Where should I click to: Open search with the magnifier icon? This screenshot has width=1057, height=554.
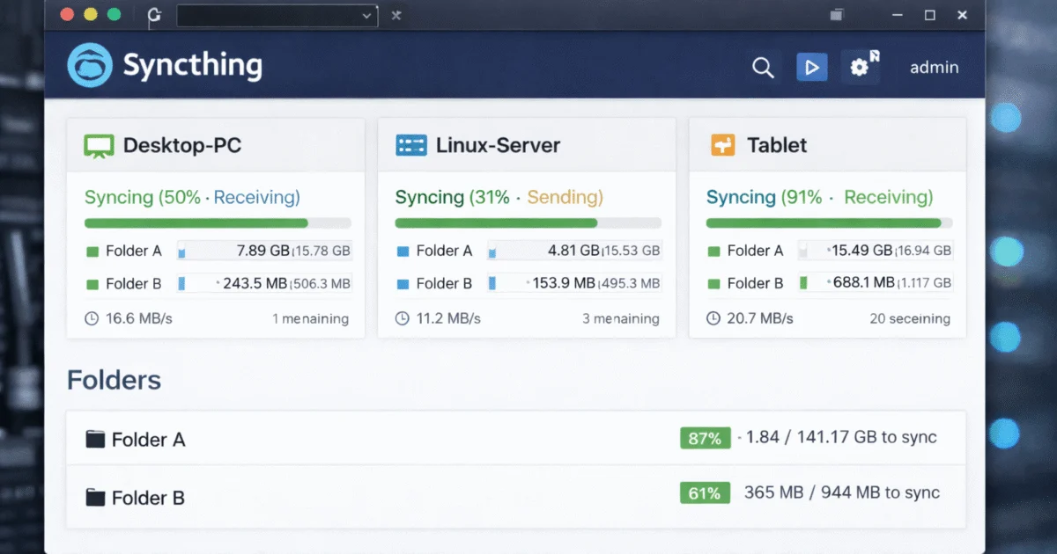[763, 67]
